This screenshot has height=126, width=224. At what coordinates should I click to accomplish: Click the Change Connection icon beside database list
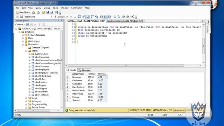22,17
